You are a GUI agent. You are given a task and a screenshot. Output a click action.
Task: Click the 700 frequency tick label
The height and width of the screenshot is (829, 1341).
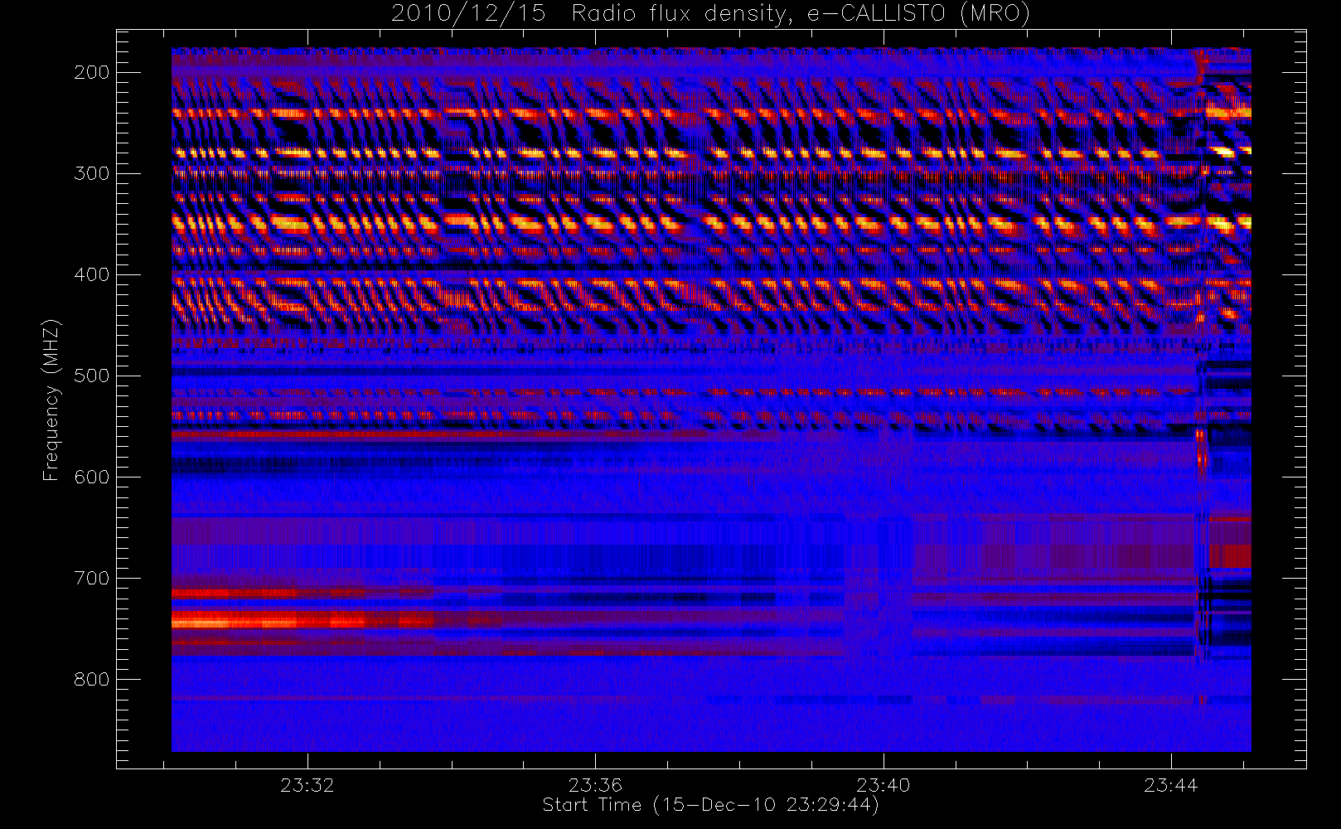click(92, 578)
